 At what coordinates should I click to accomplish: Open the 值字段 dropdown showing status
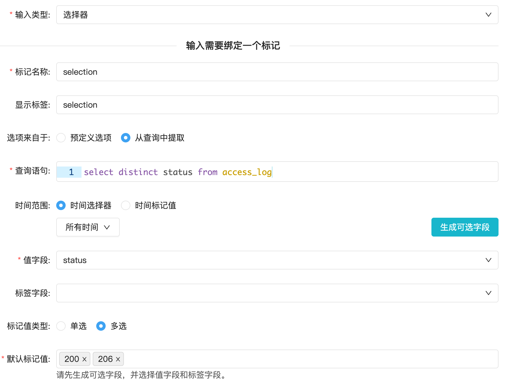point(277,260)
